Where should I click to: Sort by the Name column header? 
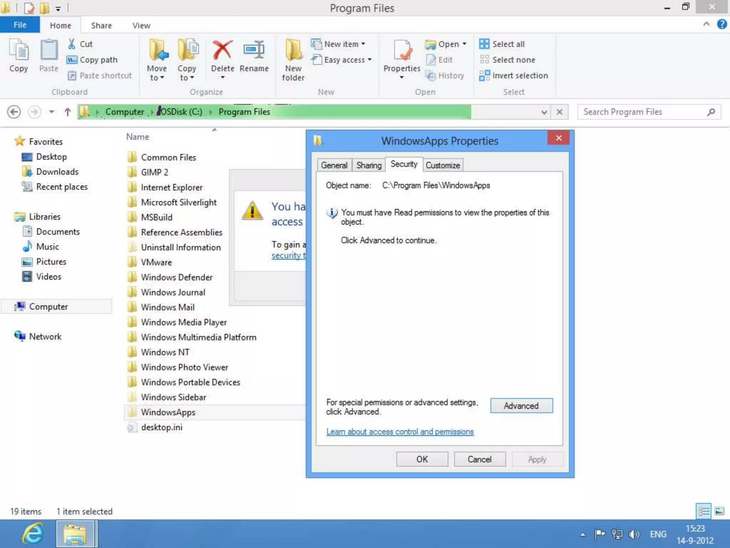point(138,137)
